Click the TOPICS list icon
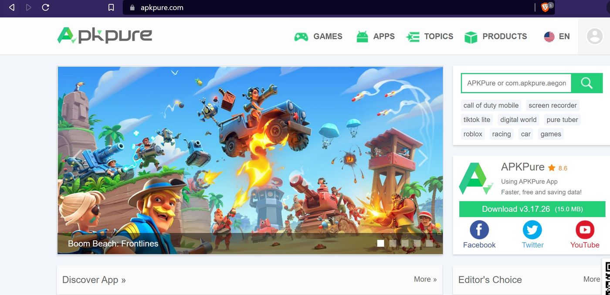Screen dimensions: 610x295 [x=413, y=37]
